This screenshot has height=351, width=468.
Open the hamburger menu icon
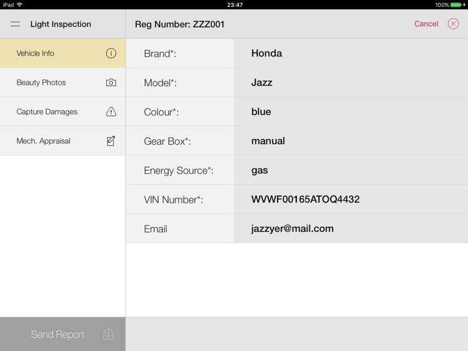click(16, 24)
